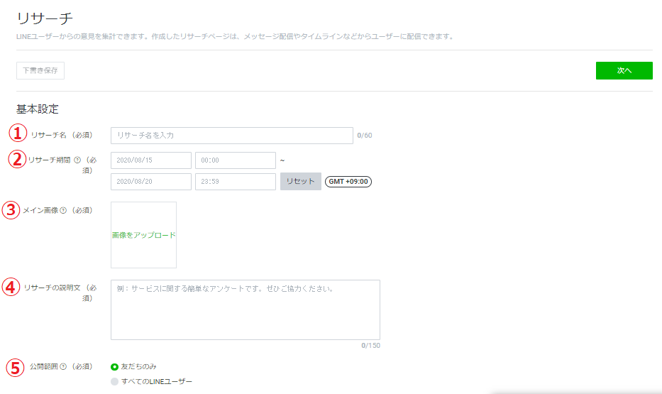
Task: Click the リセット button
Action: 300,182
